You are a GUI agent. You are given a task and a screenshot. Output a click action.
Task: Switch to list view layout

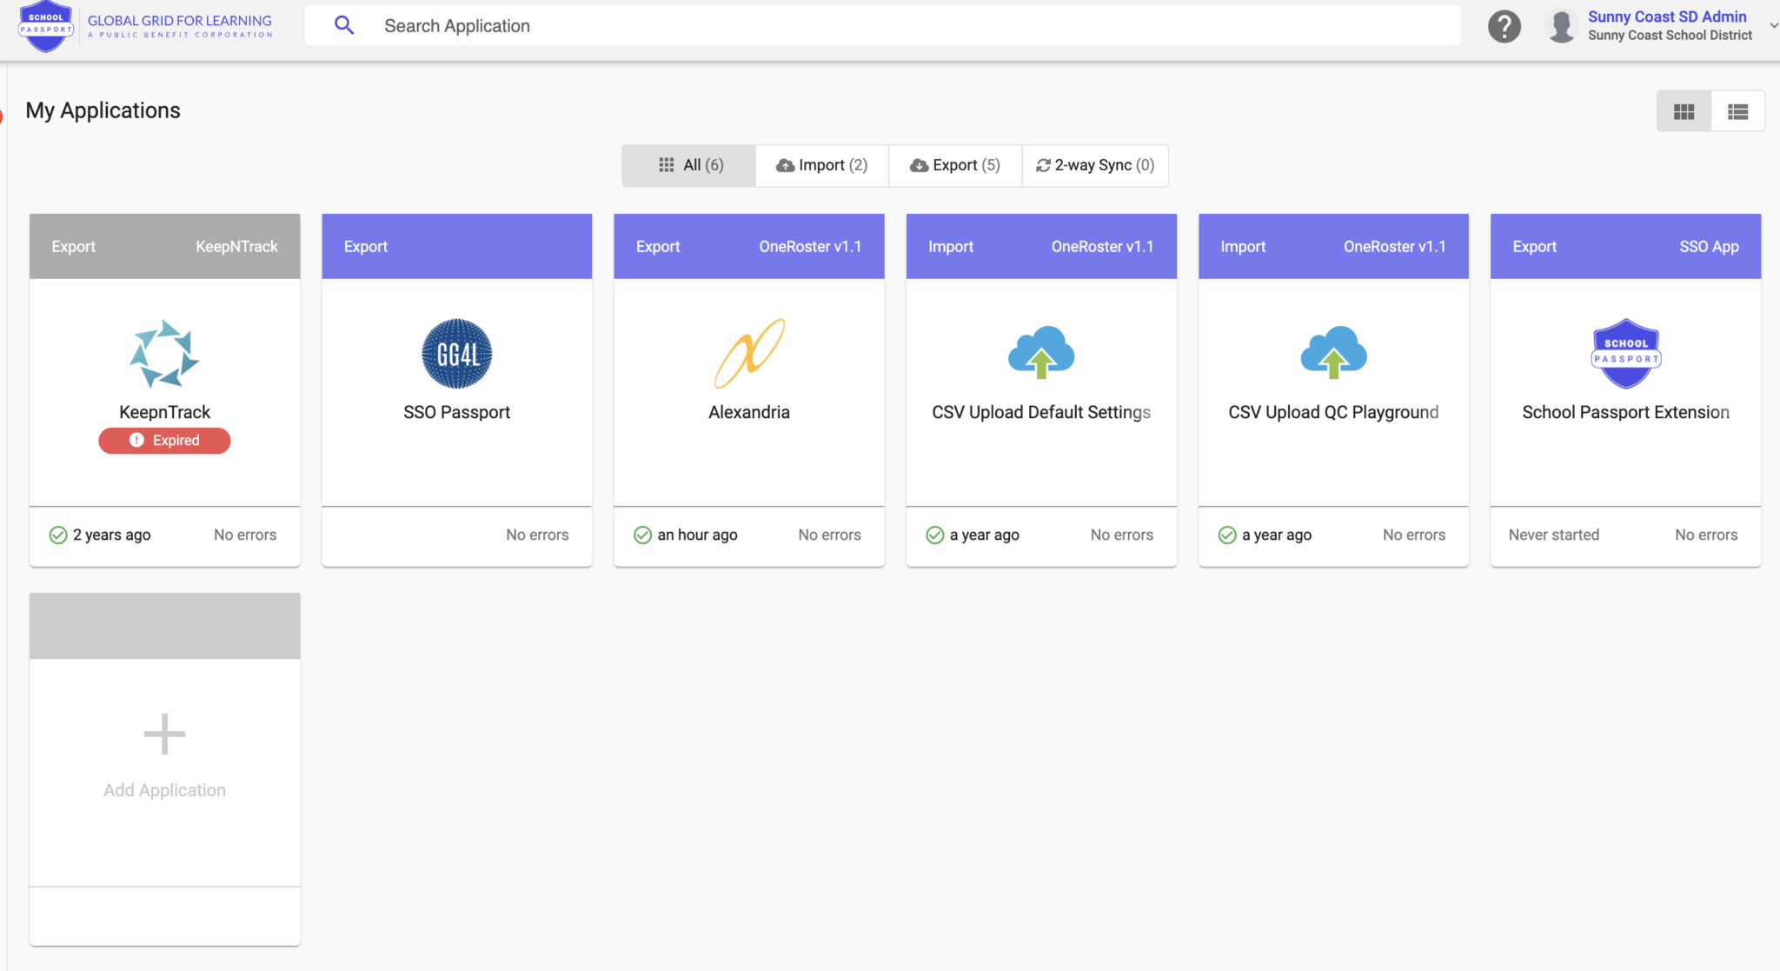1737,111
